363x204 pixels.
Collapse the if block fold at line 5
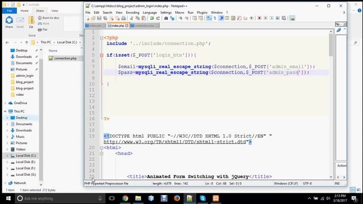point(102,56)
